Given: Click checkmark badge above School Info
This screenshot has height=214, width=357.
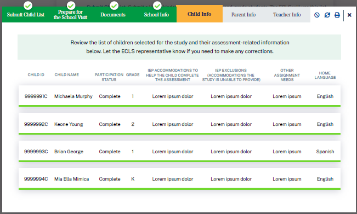Looking at the screenshot, I should tap(157, 5).
